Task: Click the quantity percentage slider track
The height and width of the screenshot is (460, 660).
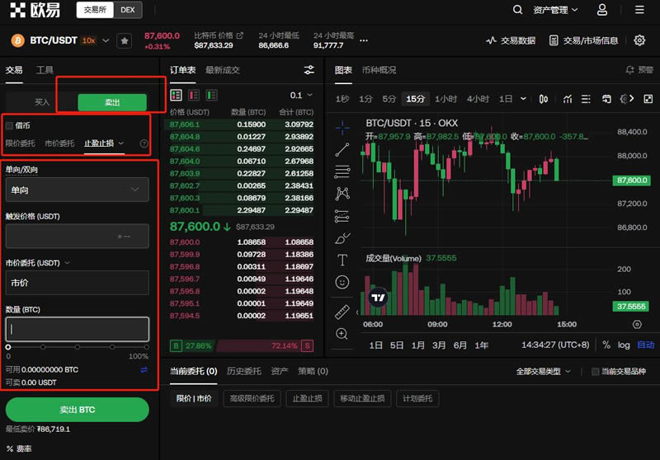Action: click(77, 347)
